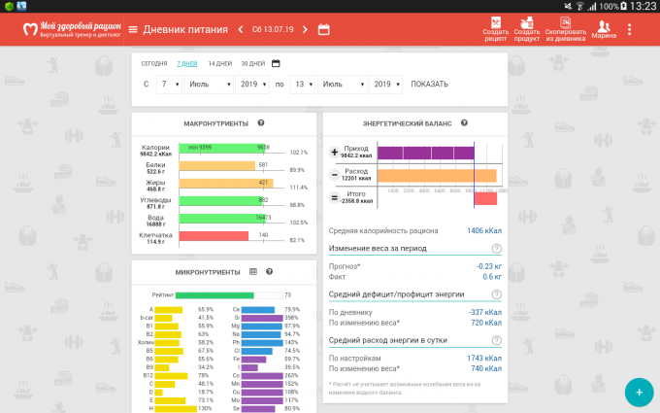The width and height of the screenshot is (660, 413).
Task: Go to the previous day arrow
Action: (x=241, y=29)
